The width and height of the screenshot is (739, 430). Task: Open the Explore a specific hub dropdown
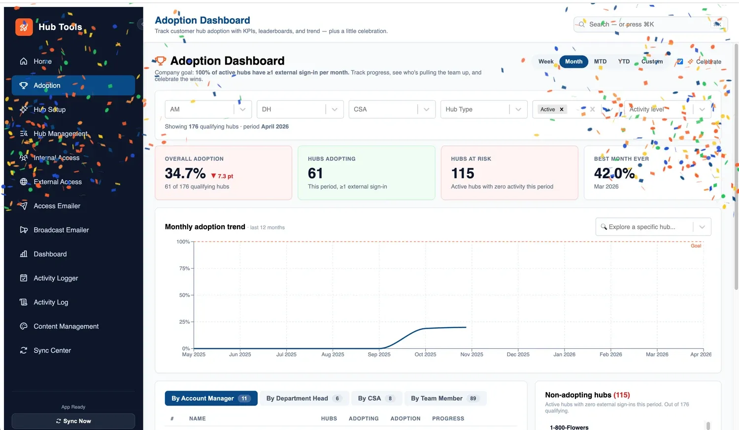pyautogui.click(x=653, y=227)
